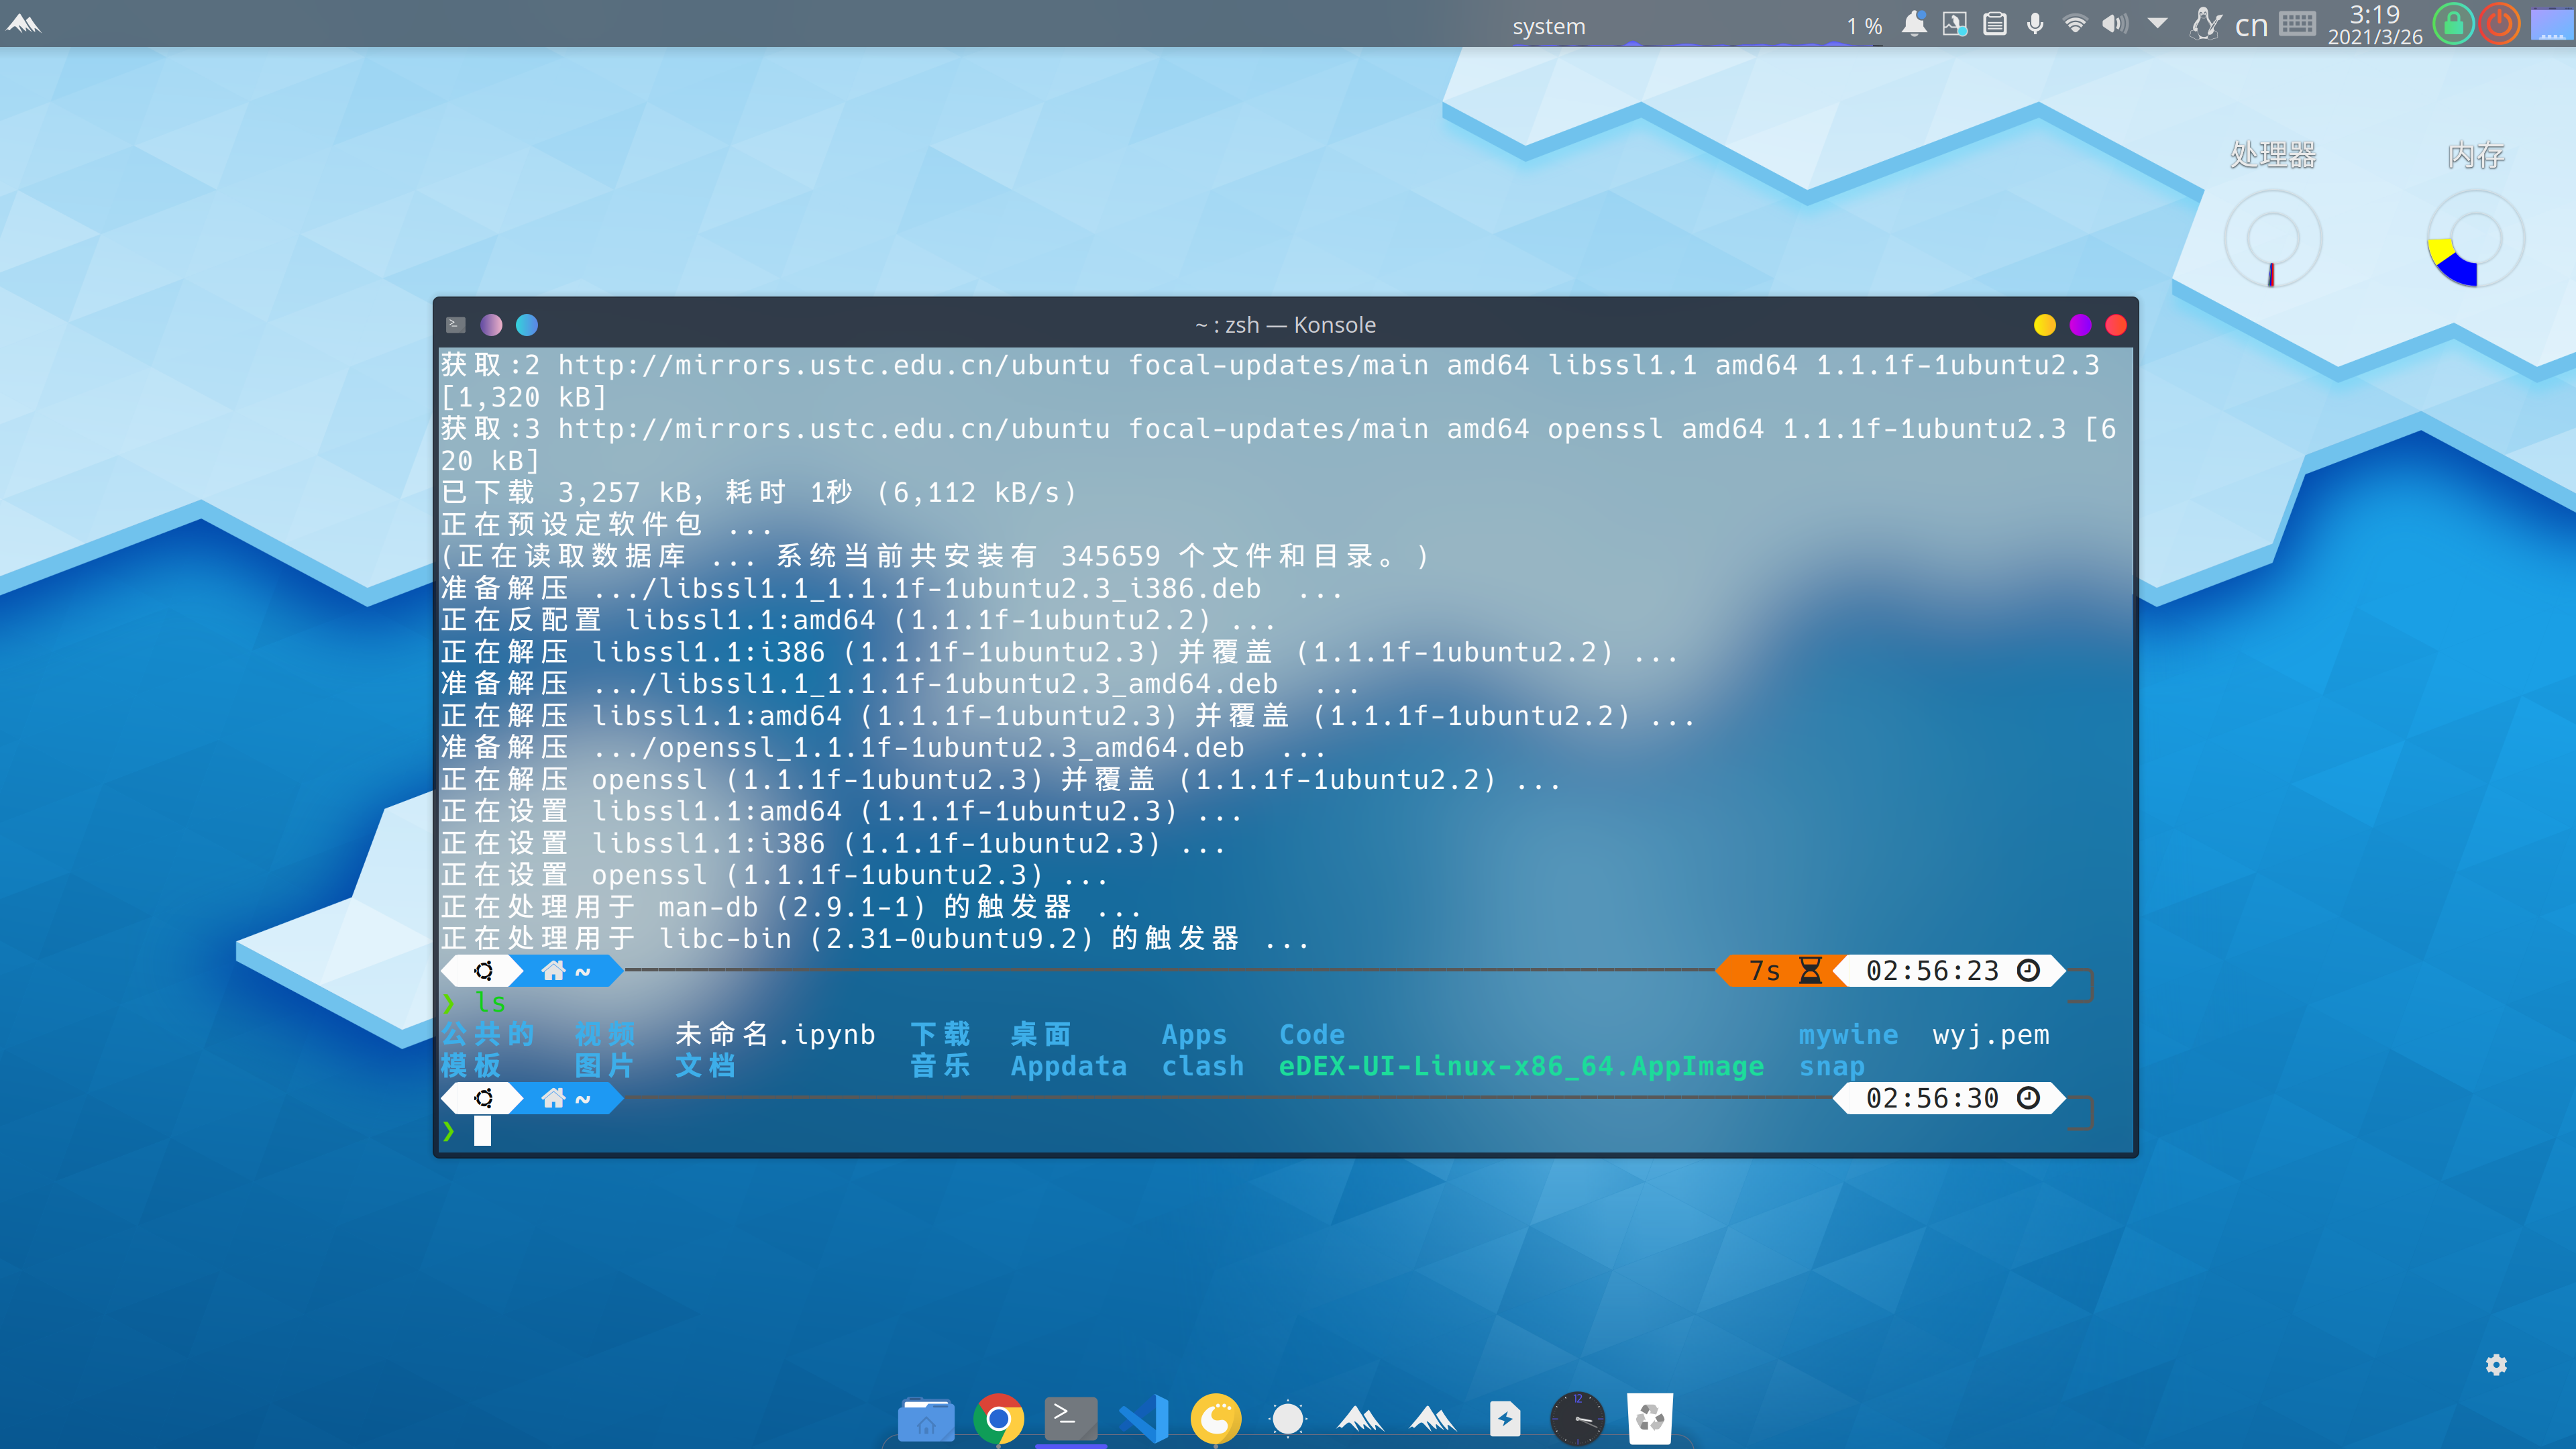
Task: Launch Google Chrome from the dock
Action: (x=998, y=1418)
